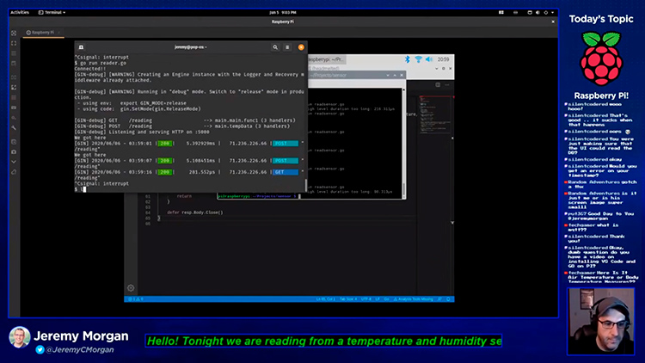Viewport: 645px width, 363px height.
Task: Click the tiling icon in the top bar
Action: coord(501,12)
